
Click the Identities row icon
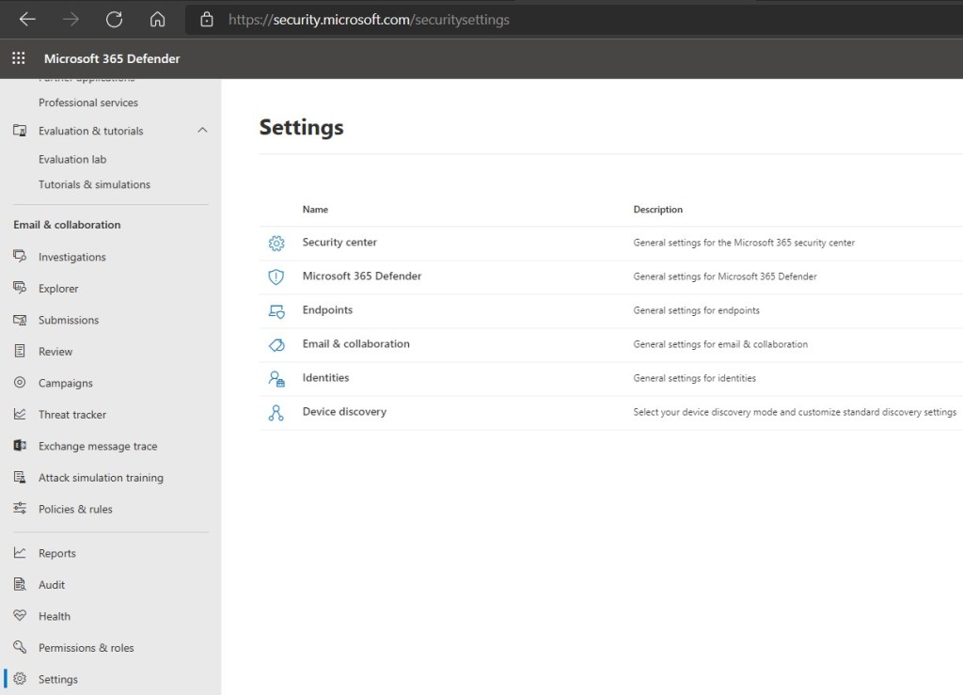pyautogui.click(x=276, y=378)
